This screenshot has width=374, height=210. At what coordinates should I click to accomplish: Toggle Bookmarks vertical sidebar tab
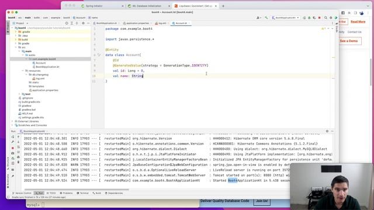pyautogui.click(x=8, y=180)
